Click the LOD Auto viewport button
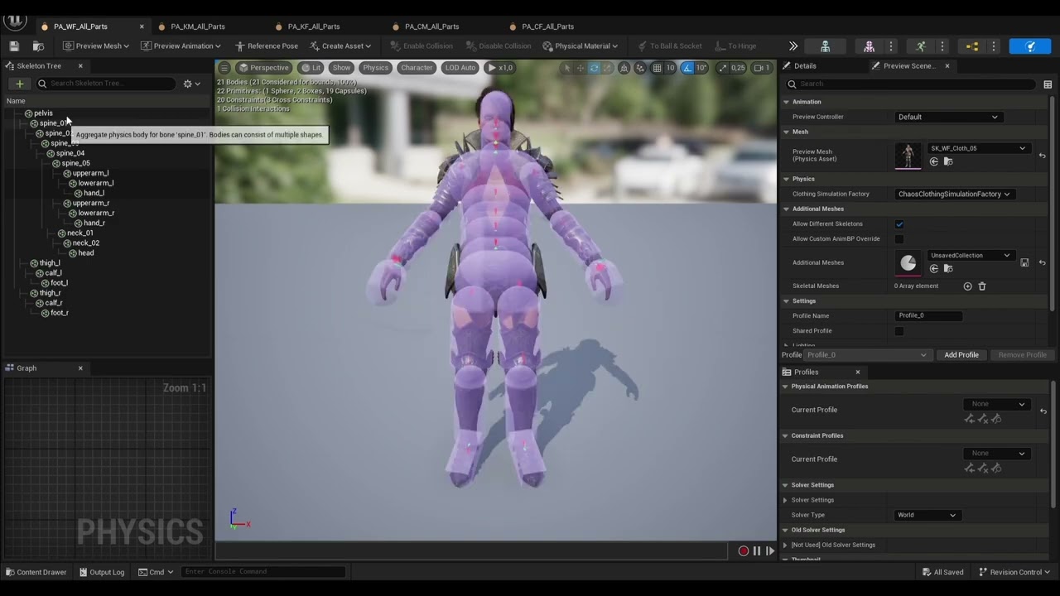The width and height of the screenshot is (1060, 596). [x=460, y=68]
